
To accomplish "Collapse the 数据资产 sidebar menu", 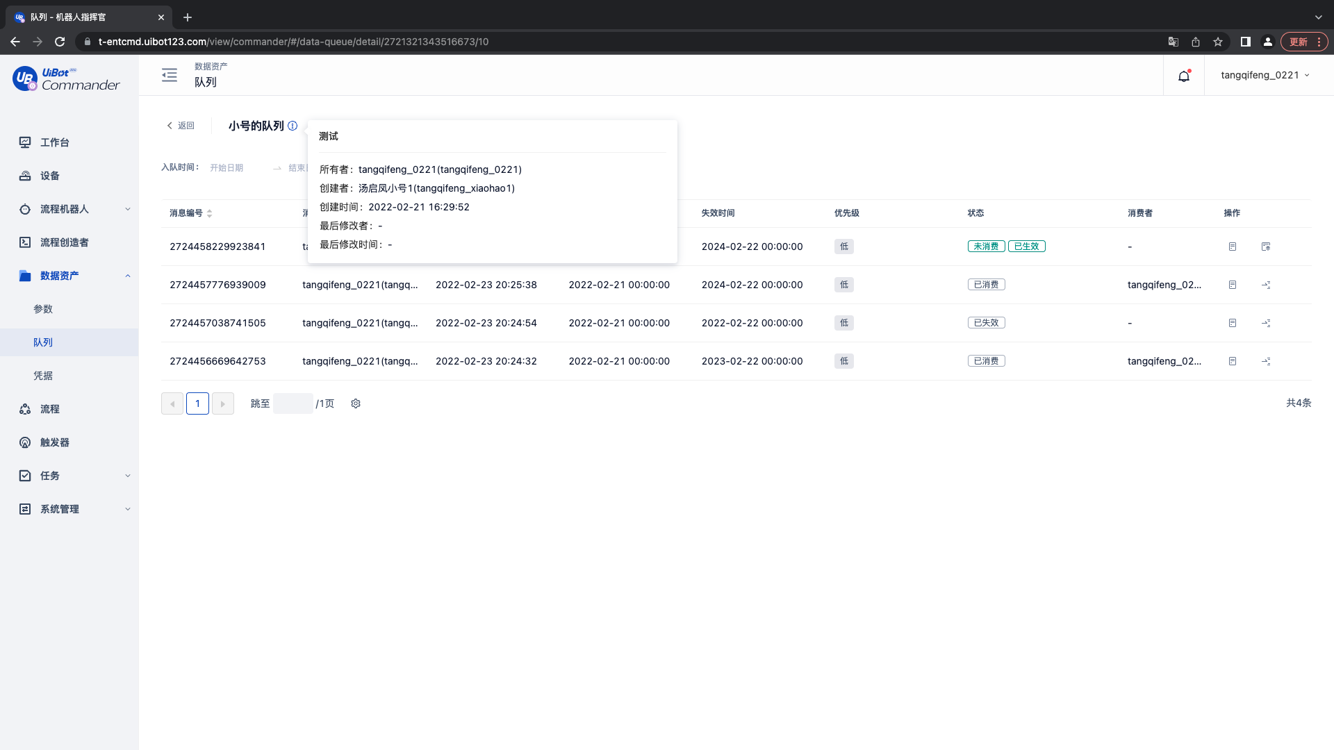I will click(69, 276).
